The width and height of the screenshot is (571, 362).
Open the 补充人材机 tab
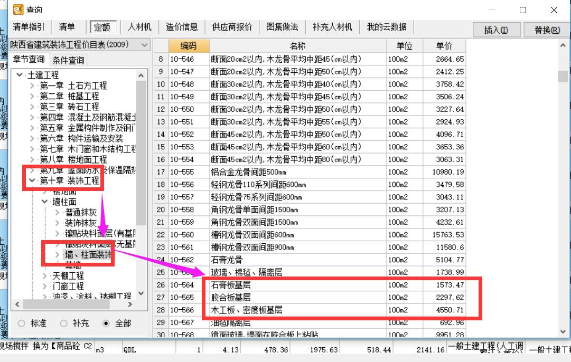(x=332, y=27)
